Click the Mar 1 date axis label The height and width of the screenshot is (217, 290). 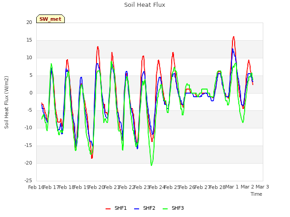coord(232,187)
